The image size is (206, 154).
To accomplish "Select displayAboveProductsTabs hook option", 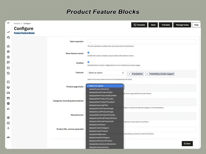I will point(105,92).
